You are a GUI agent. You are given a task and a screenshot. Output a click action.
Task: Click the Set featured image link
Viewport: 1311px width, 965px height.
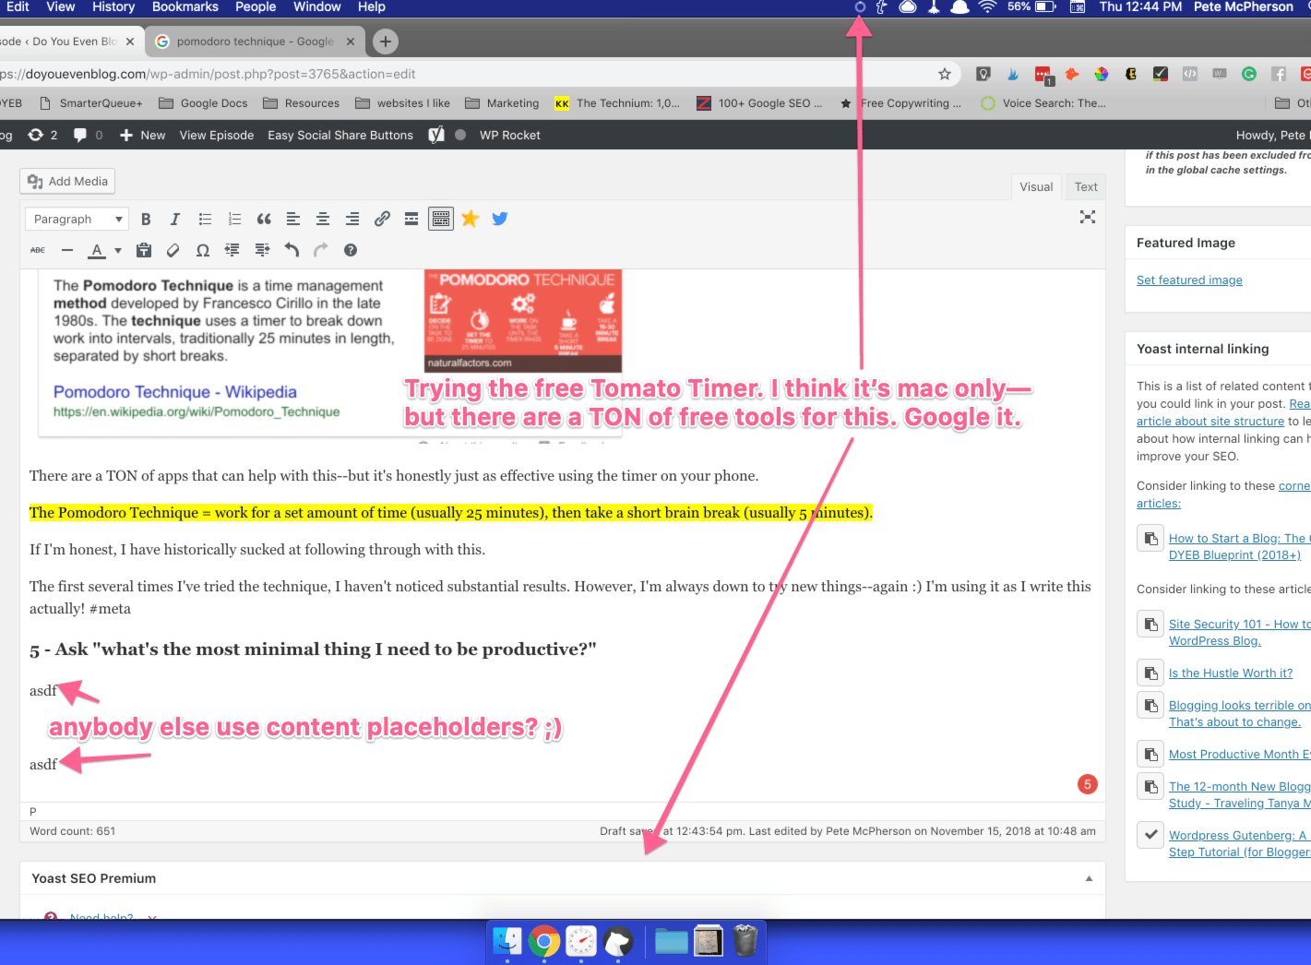coord(1189,280)
